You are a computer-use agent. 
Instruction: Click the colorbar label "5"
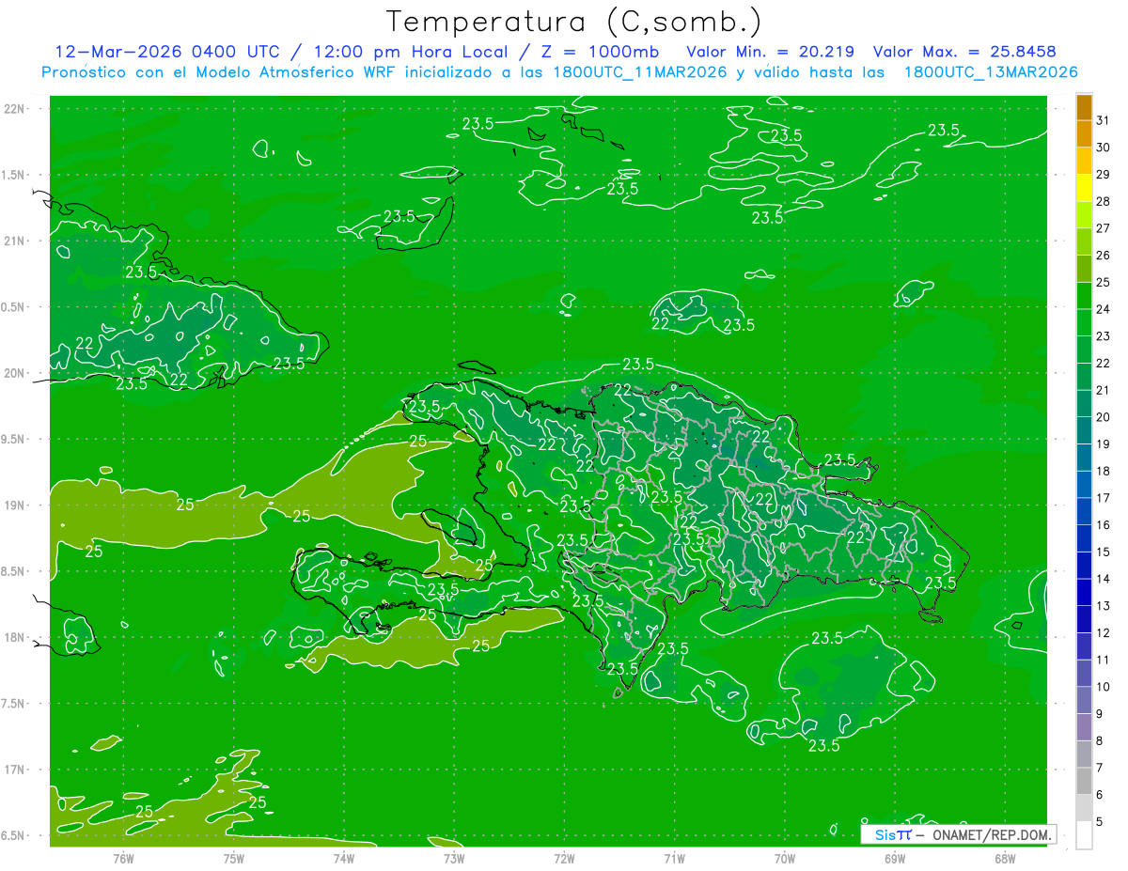(1100, 821)
